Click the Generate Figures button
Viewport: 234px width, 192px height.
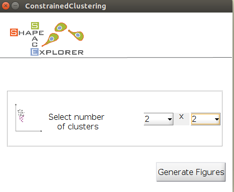[x=191, y=172]
